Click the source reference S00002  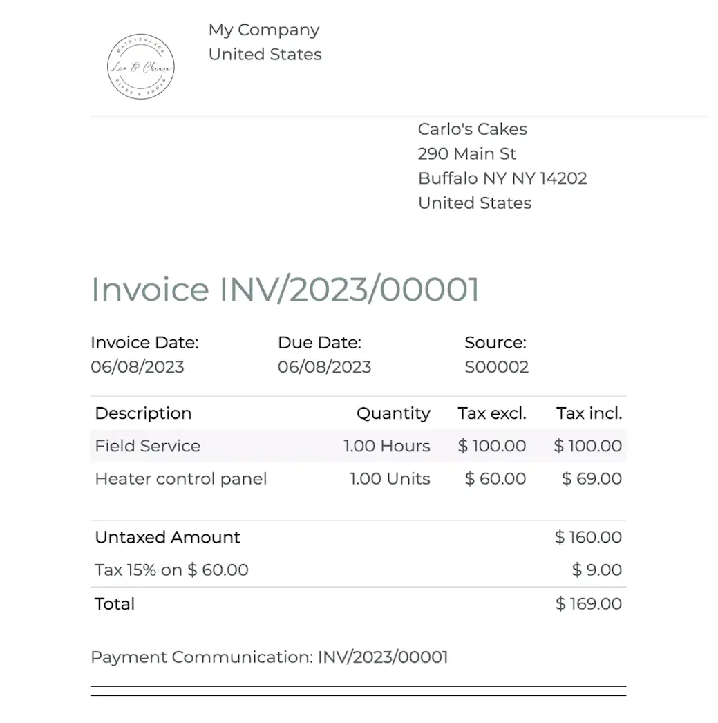point(496,367)
